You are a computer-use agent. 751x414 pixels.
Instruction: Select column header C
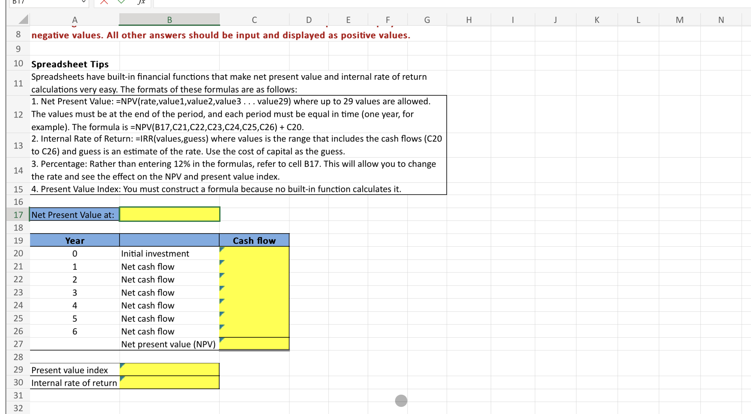(254, 19)
